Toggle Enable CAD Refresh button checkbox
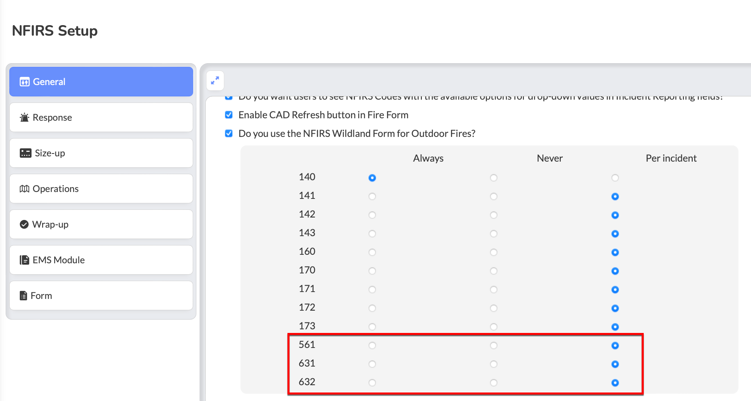751x401 pixels. [x=229, y=115]
